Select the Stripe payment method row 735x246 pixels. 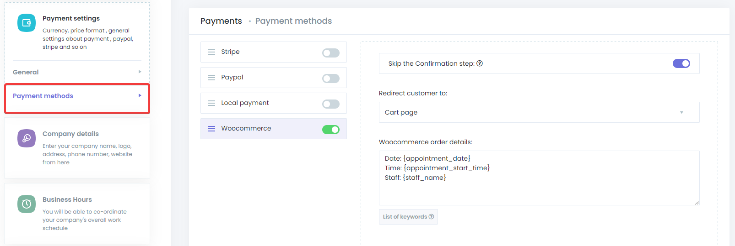pyautogui.click(x=273, y=52)
